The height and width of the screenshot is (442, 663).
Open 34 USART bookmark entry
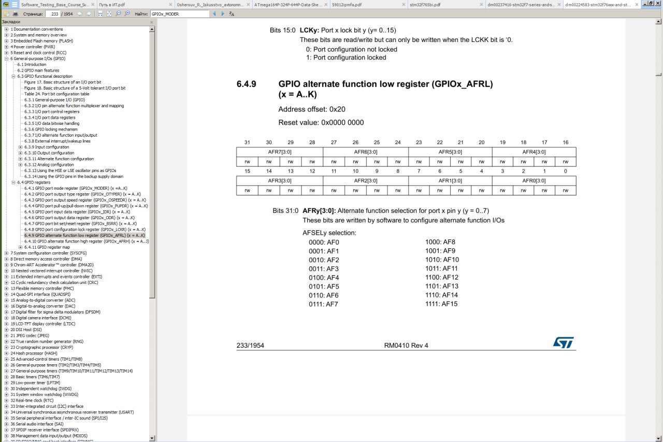(72, 412)
